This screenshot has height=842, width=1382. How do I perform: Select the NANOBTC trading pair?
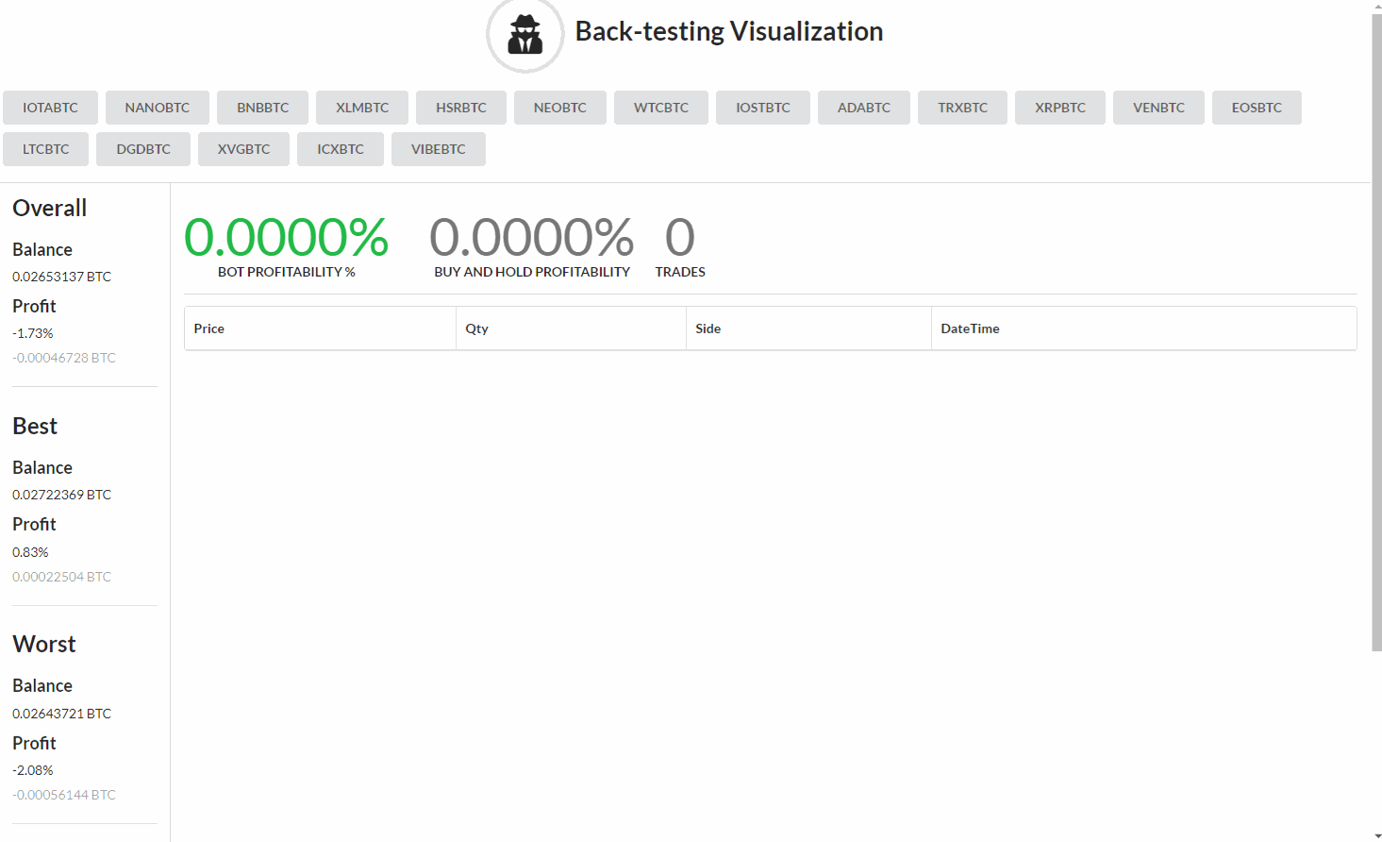[157, 107]
